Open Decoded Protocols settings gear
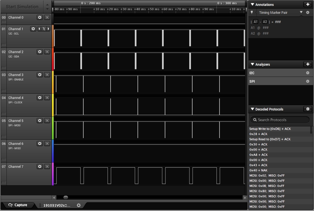314x211 pixels. 308,109
